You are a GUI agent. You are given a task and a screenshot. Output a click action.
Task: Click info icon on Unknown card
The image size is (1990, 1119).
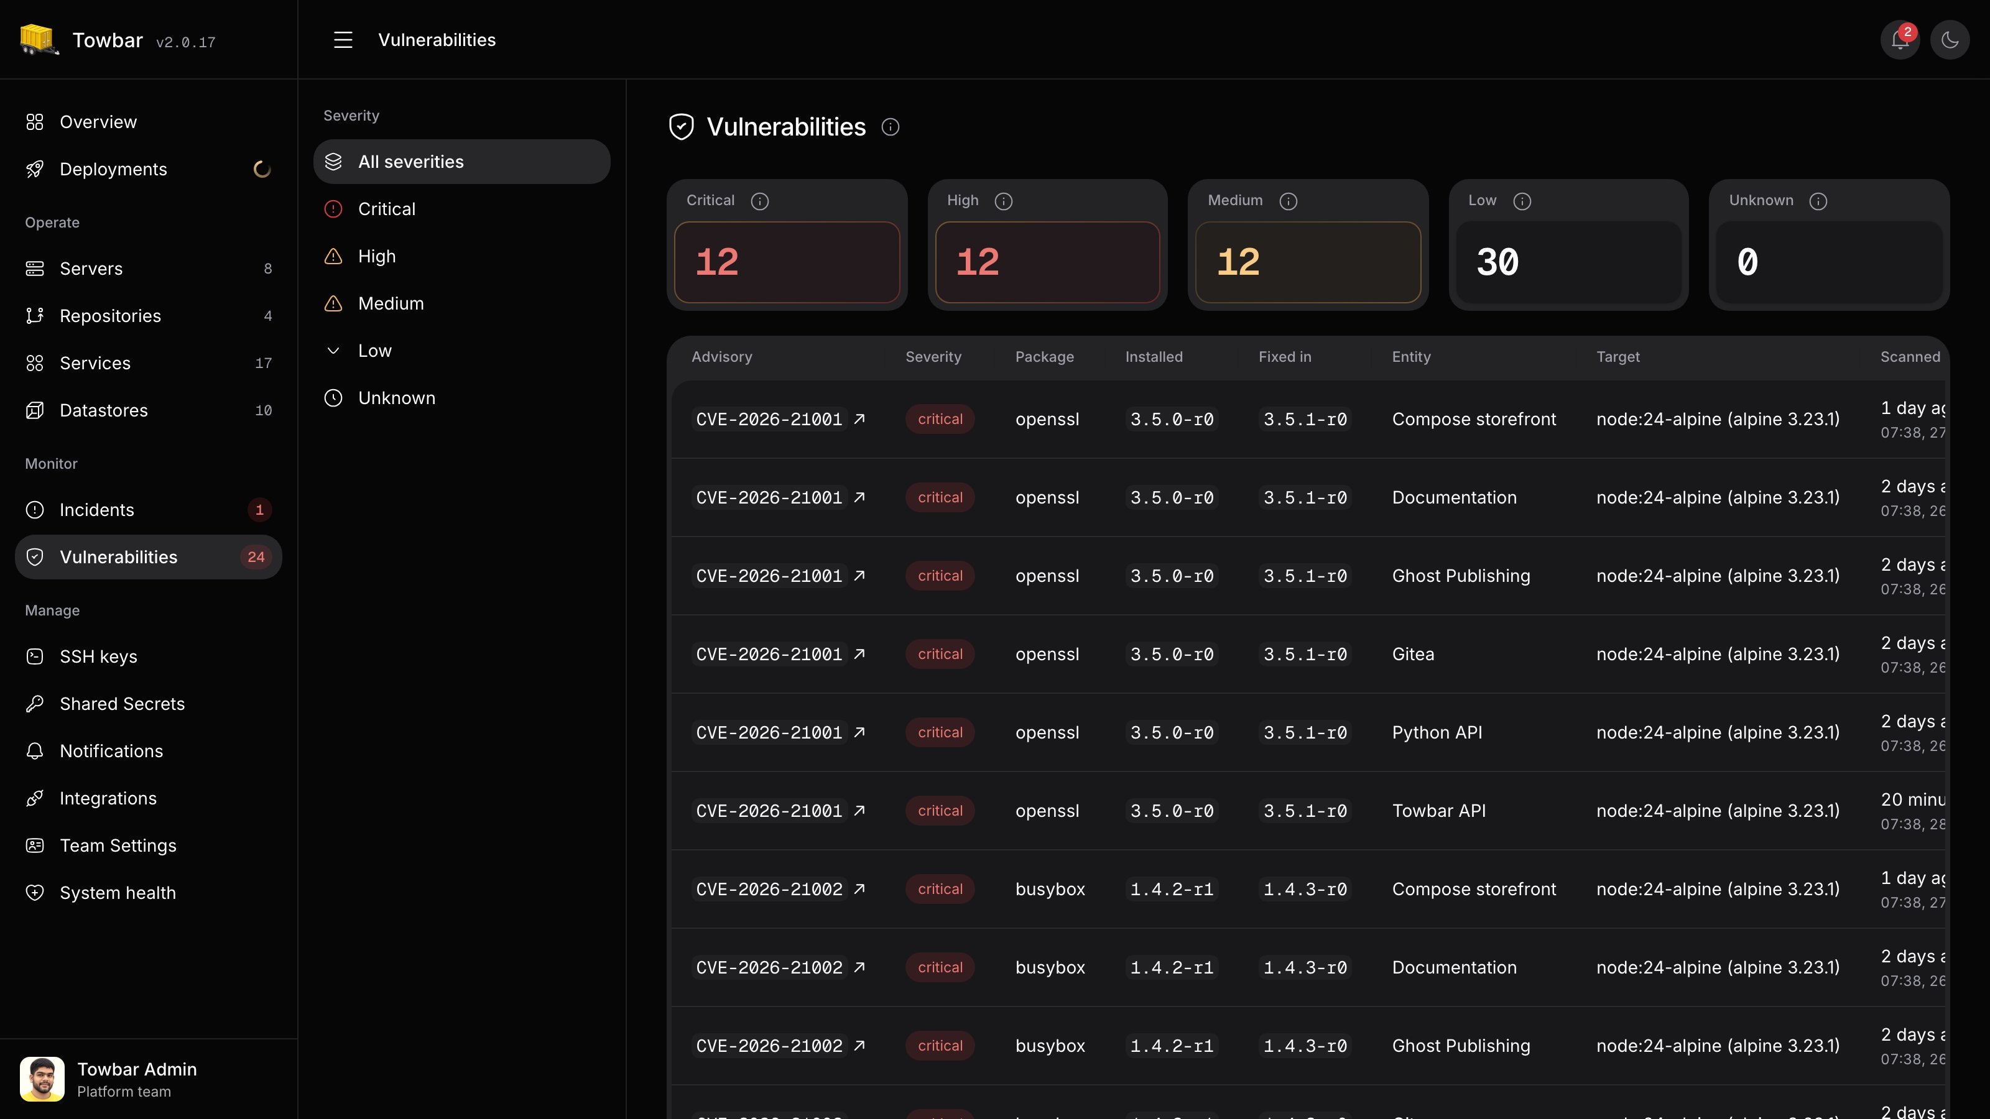tap(1818, 201)
